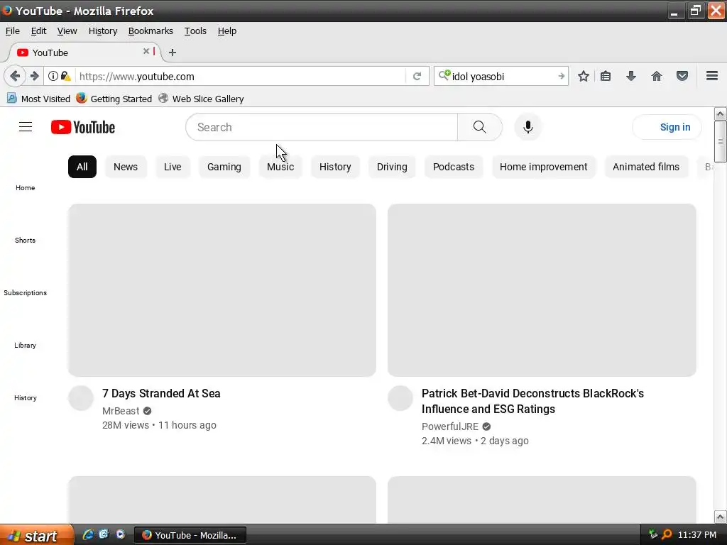Open the Edit menu
Screen dimensions: 727x545
click(38, 31)
